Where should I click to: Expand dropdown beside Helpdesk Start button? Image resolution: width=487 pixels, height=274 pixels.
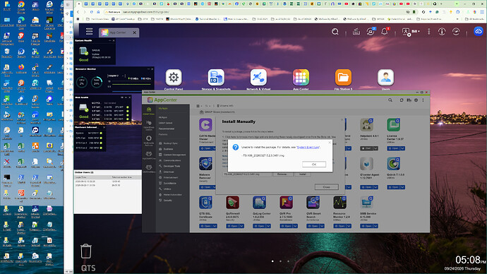pyautogui.click(x=375, y=148)
